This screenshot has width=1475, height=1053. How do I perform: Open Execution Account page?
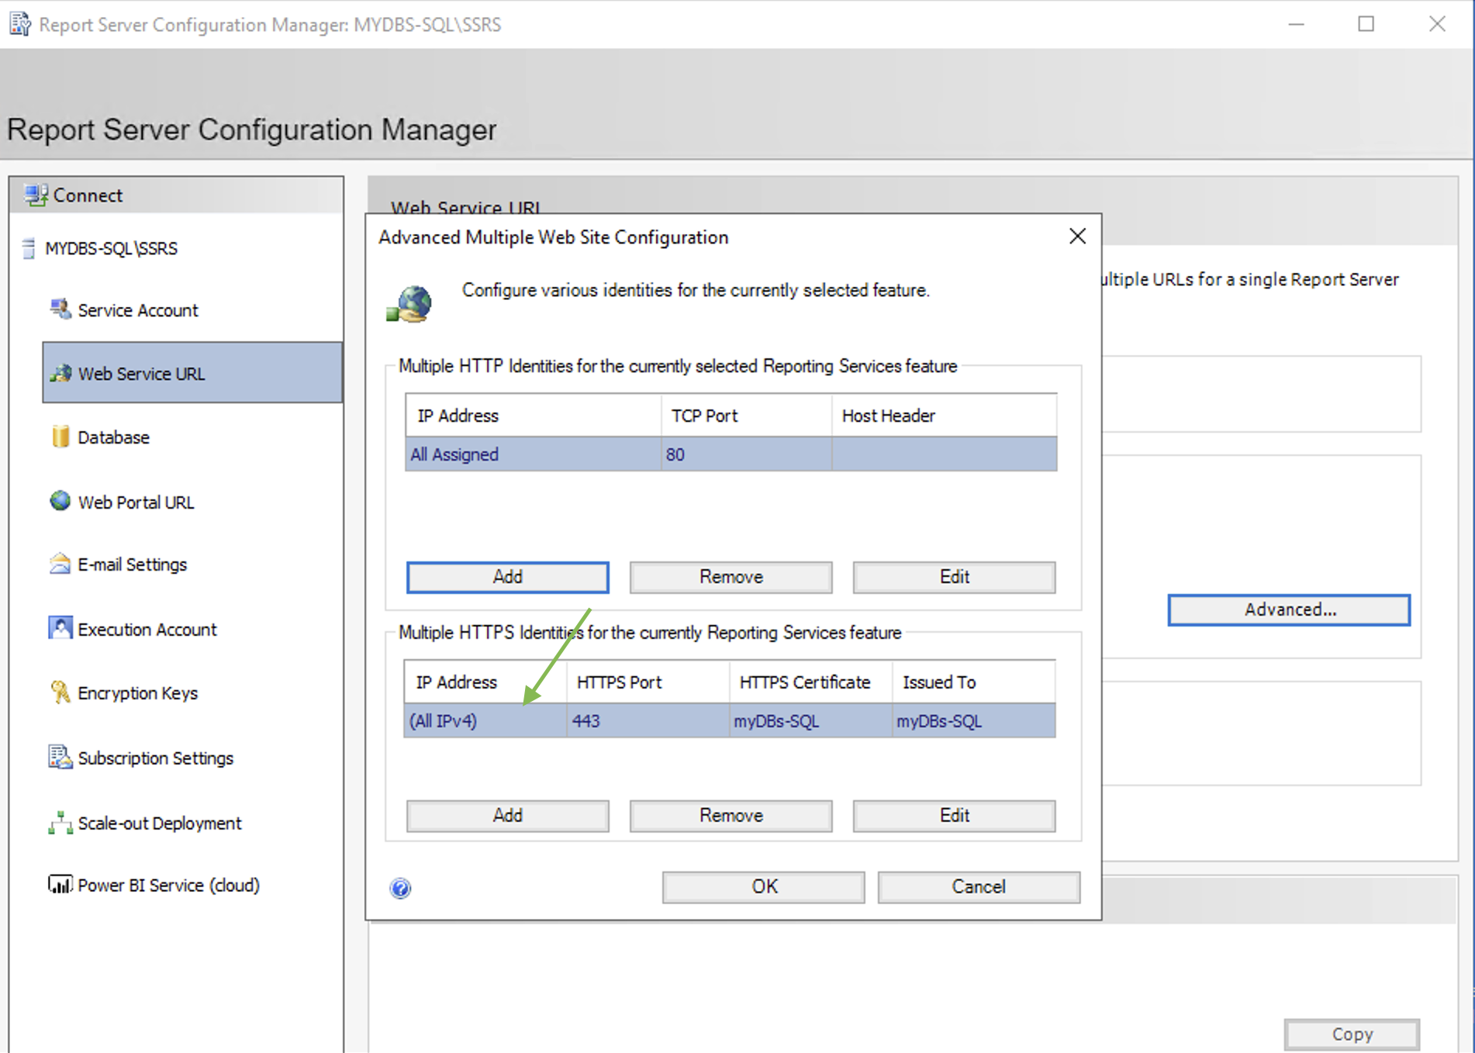147,630
